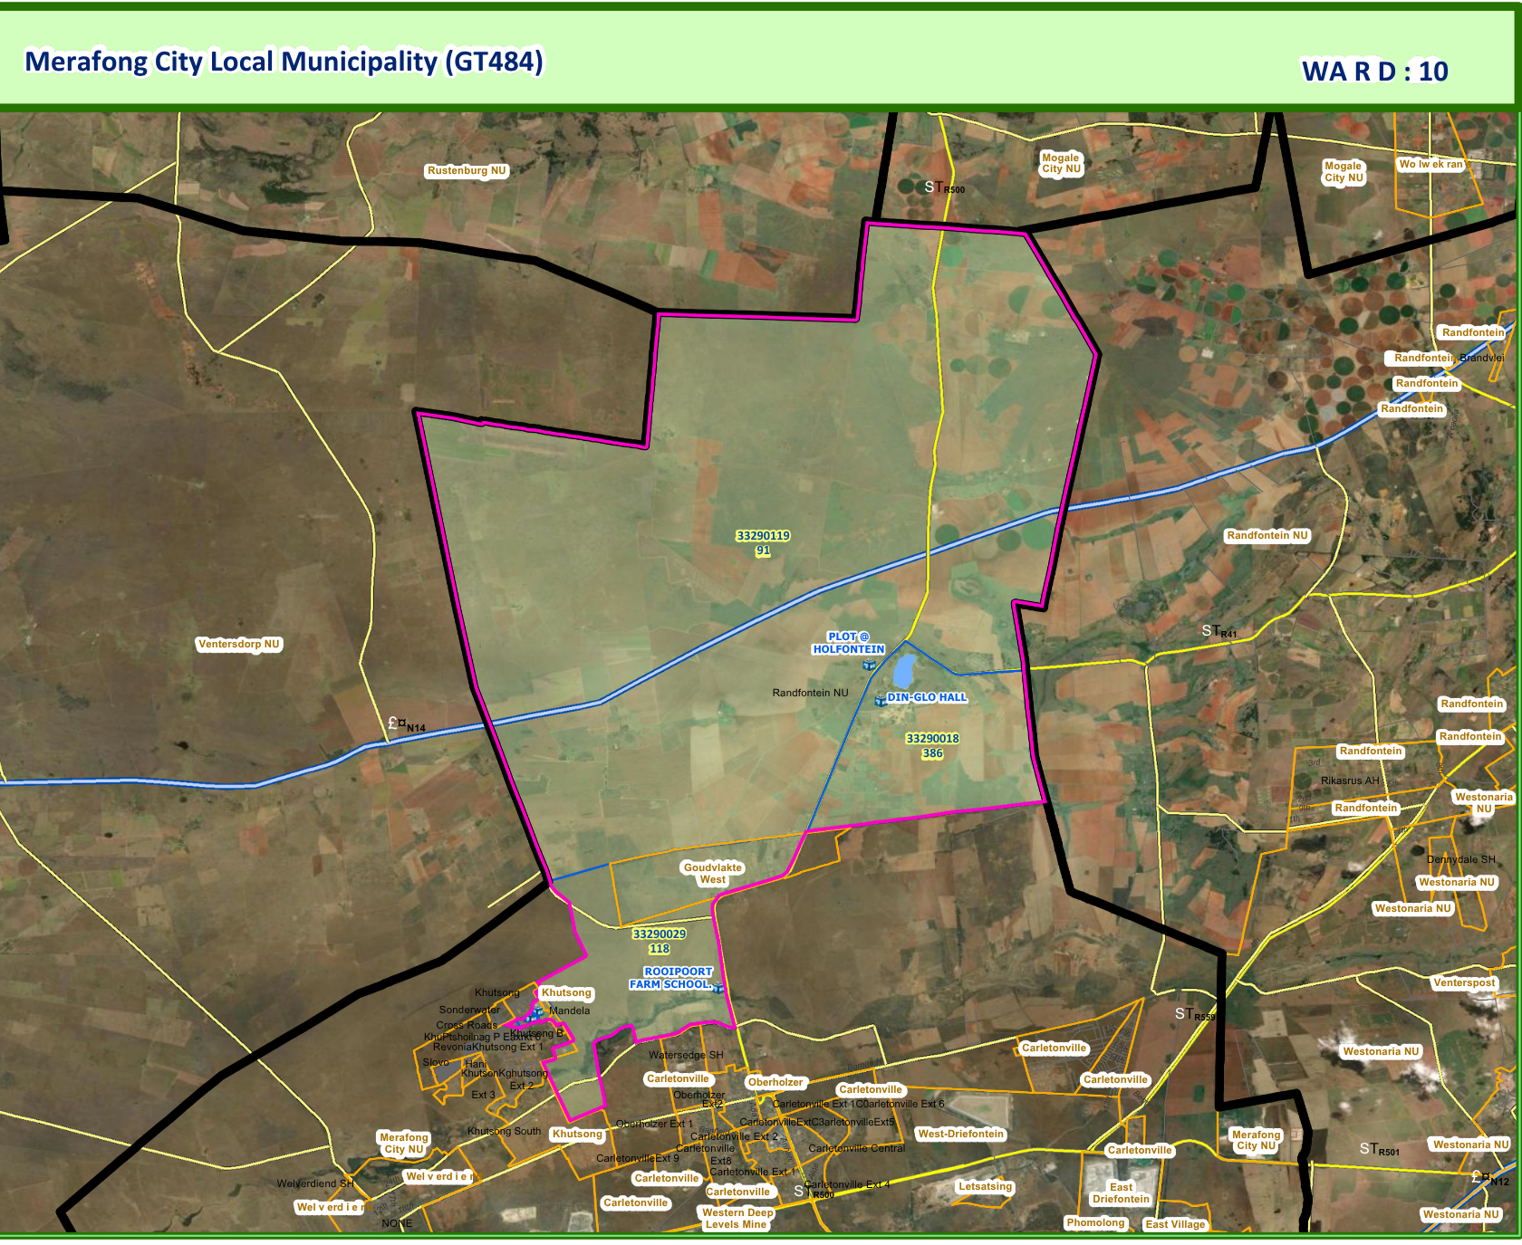Click the Watersedge SH label

coord(686,1055)
